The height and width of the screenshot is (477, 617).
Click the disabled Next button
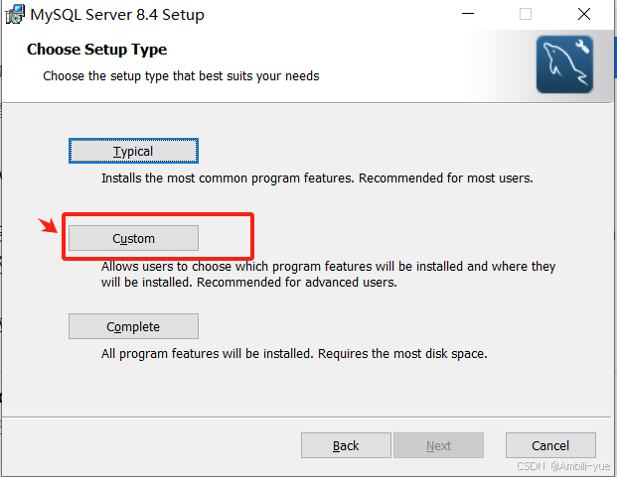[x=438, y=445]
